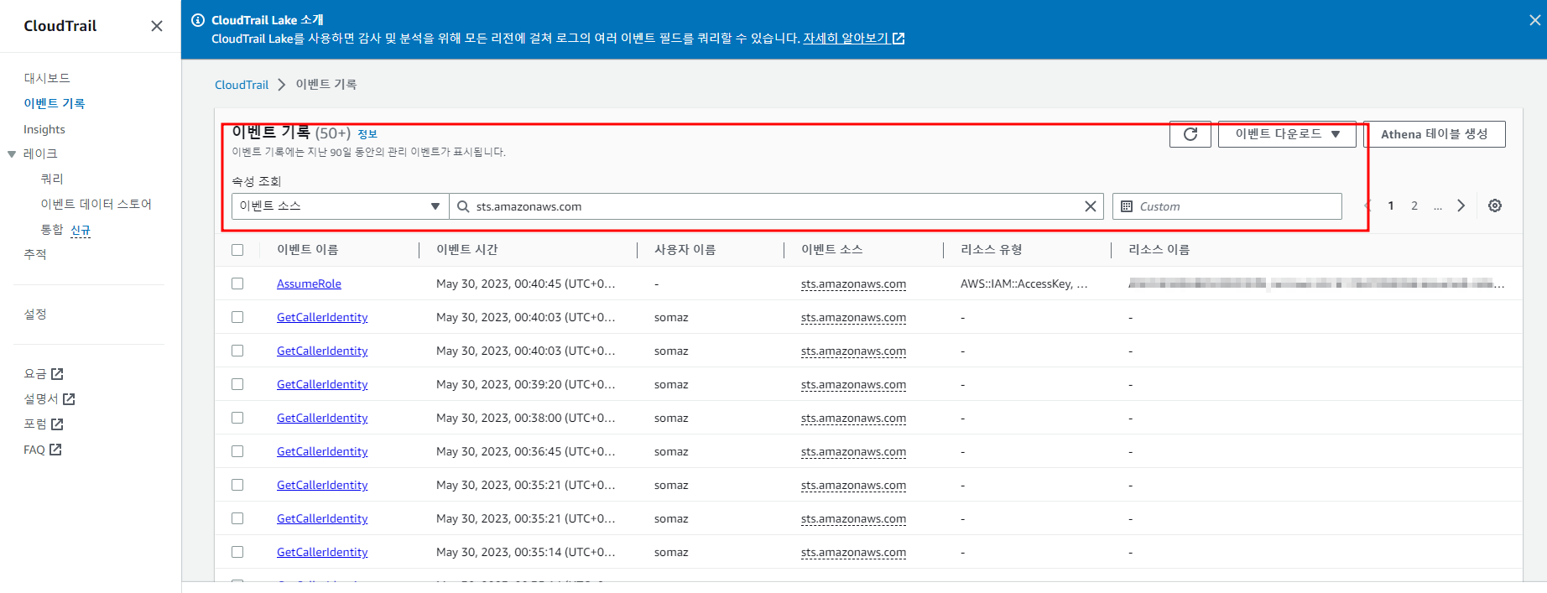Open 쿼리 under 레이크
This screenshot has height=593, width=1547.
pos(52,179)
